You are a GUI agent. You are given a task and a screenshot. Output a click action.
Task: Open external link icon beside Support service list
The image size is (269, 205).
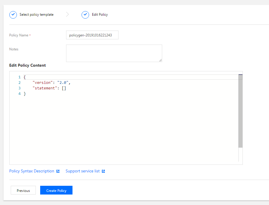pos(103,171)
